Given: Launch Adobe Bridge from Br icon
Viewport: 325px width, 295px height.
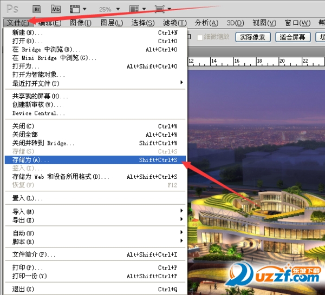Looking at the screenshot, I should 37,9.
